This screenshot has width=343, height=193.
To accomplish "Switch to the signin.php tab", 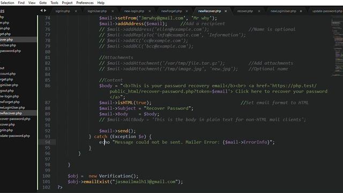I will 63,11.
